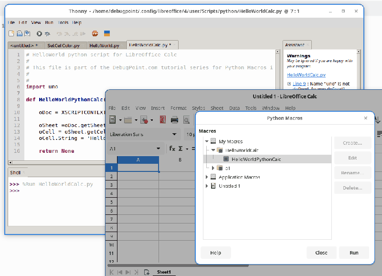The width and height of the screenshot is (382, 276).
Task: Click the Assistant panel scrollbar up arrow
Action: pos(359,52)
